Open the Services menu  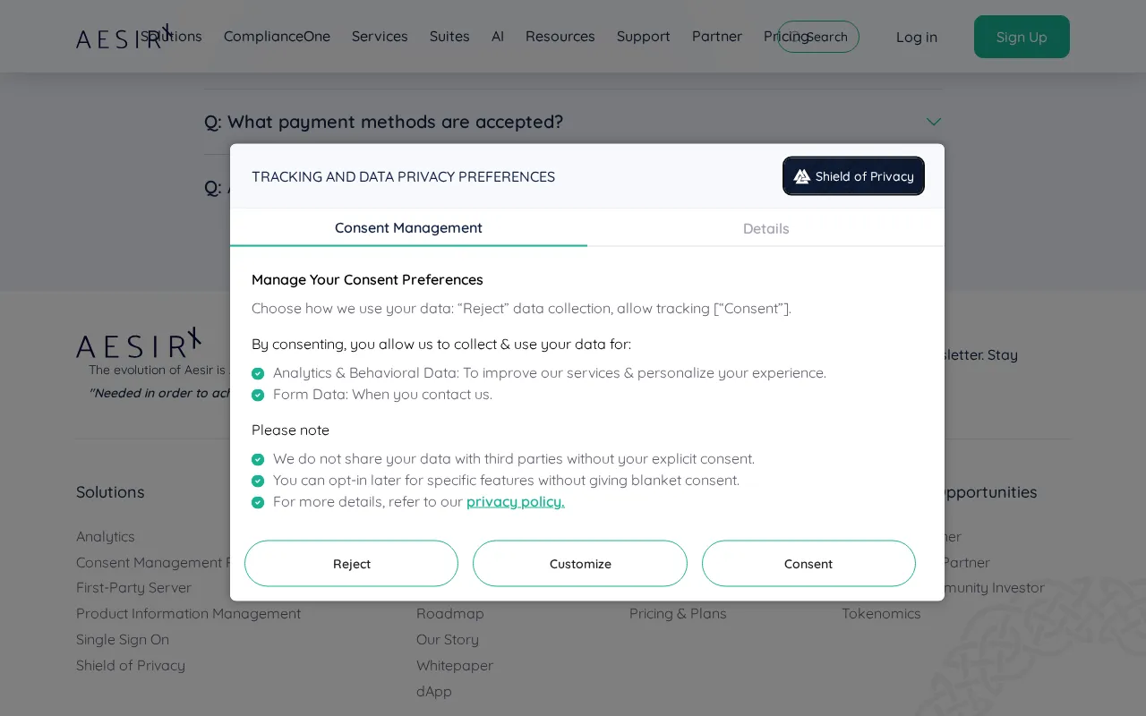coord(380,37)
